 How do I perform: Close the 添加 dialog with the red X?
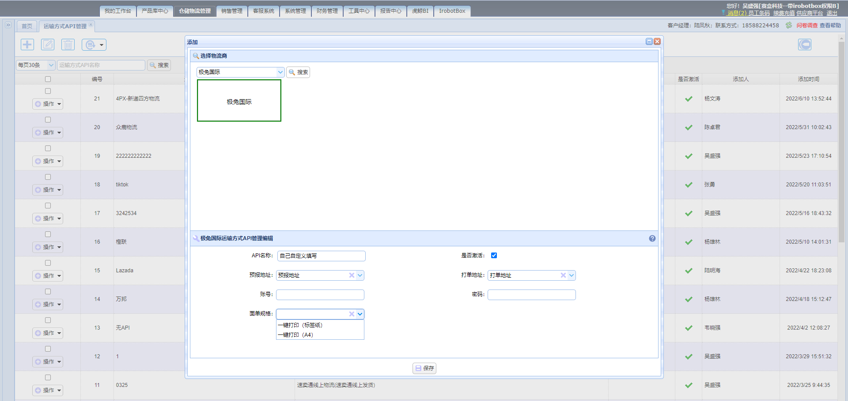point(657,41)
